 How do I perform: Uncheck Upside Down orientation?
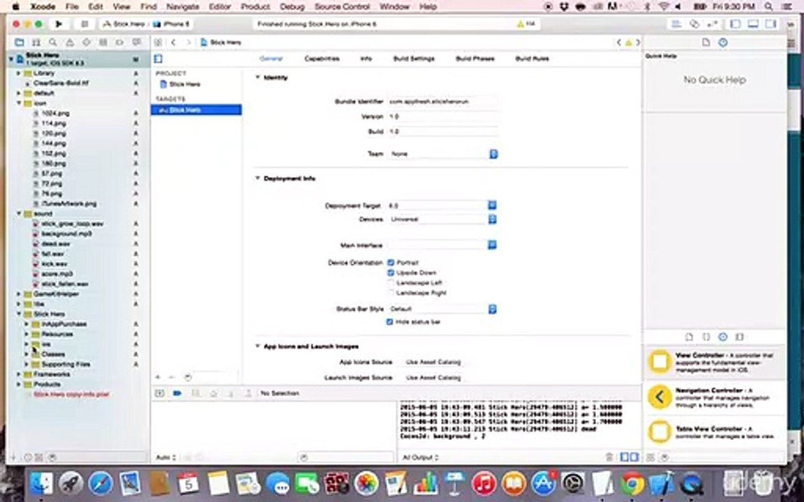tap(391, 273)
